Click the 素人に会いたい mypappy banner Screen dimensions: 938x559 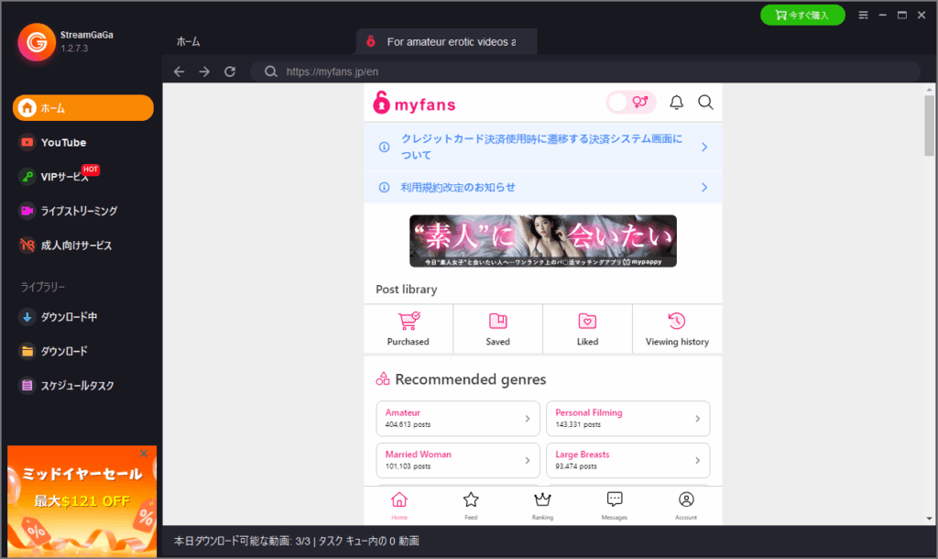pyautogui.click(x=543, y=241)
